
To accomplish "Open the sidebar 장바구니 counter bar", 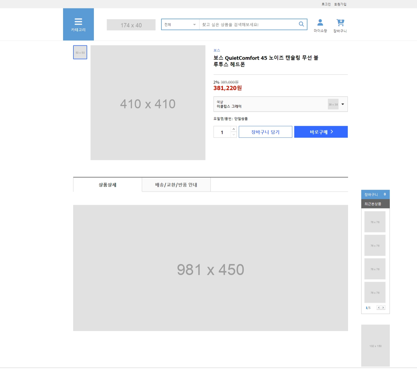I will (376, 194).
